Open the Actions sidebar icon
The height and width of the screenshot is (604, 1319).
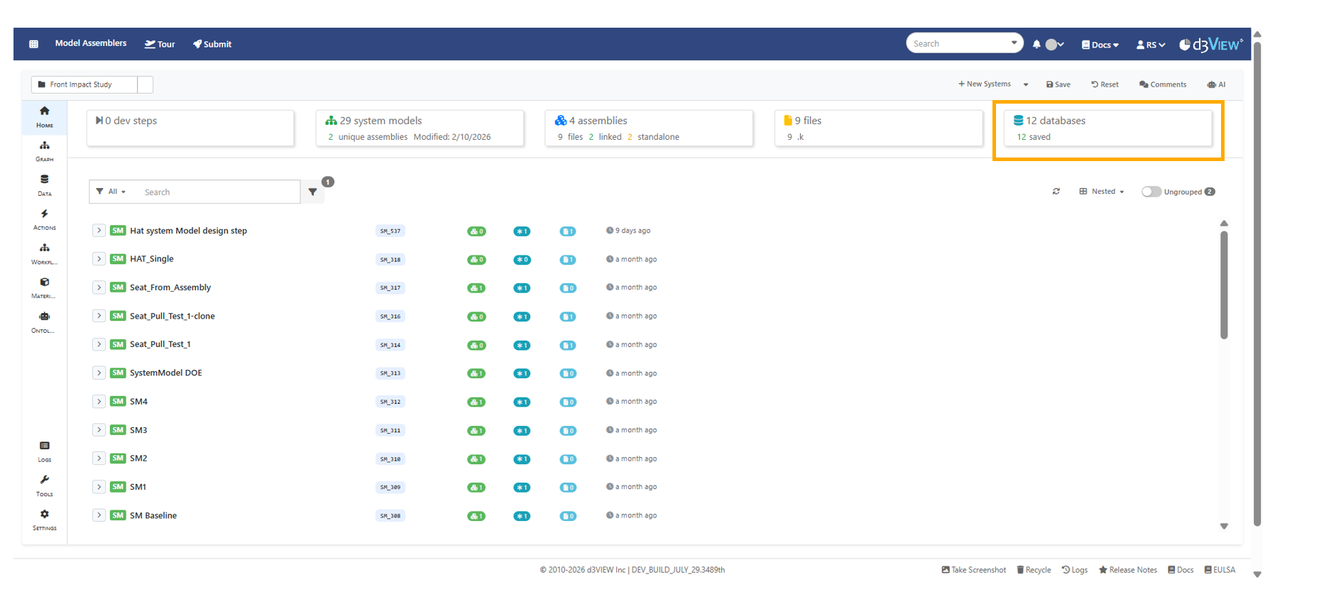click(44, 219)
